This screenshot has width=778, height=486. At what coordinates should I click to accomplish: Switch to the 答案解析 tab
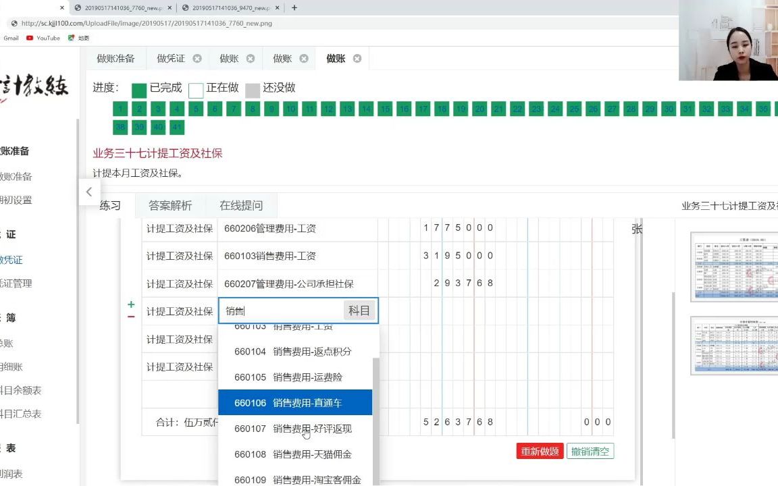click(169, 206)
